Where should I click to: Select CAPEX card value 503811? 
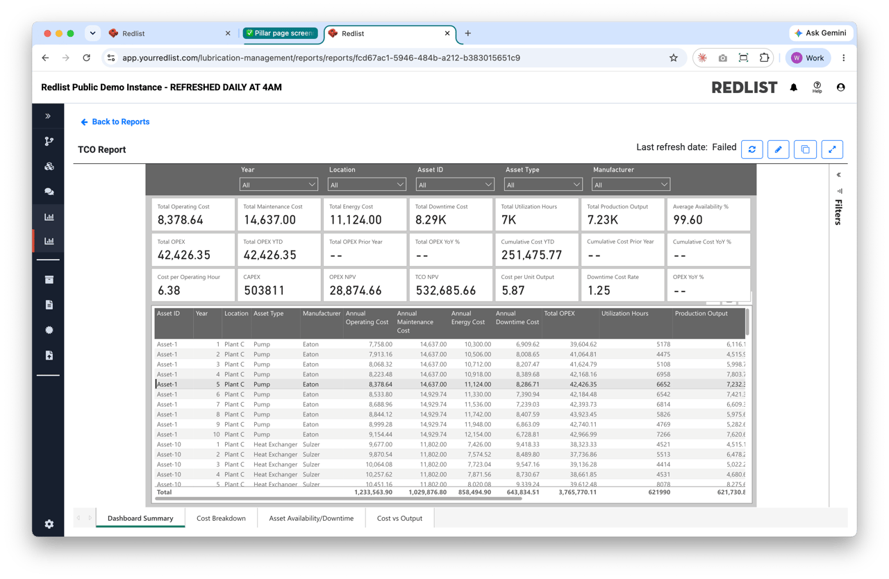264,290
